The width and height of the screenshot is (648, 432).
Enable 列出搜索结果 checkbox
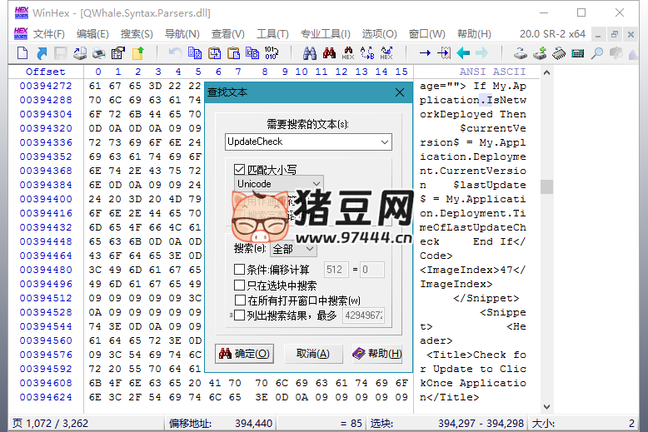point(239,315)
